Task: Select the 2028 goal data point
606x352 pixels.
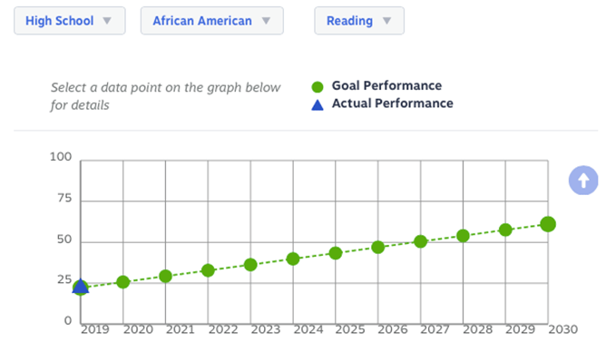Action: (x=463, y=236)
